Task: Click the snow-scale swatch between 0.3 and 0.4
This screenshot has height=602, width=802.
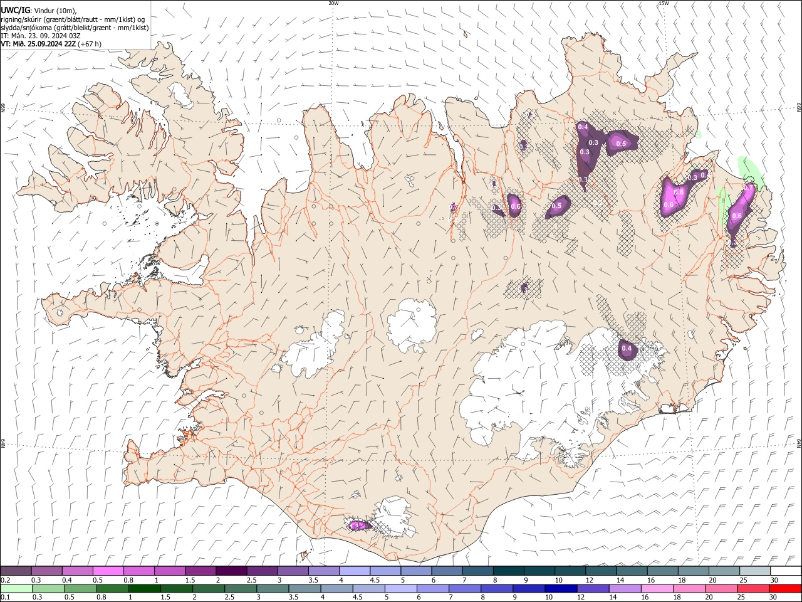Action: pos(46,571)
